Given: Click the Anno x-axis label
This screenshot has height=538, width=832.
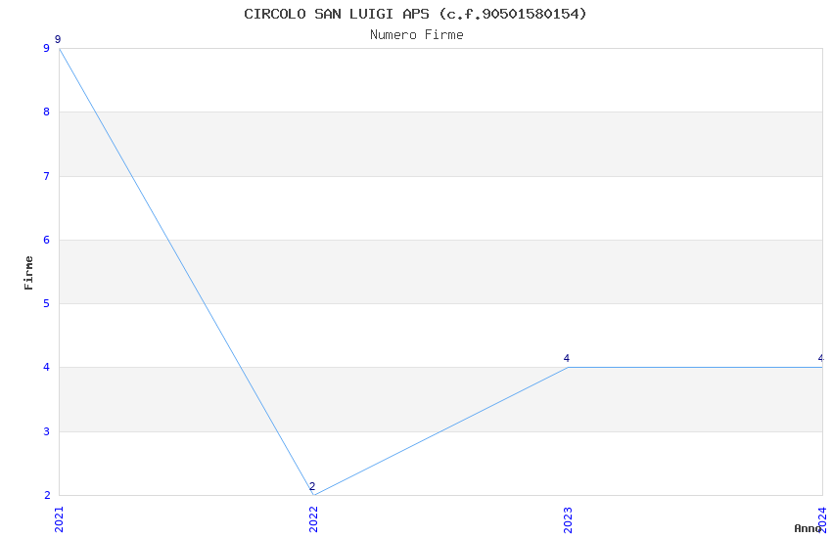Looking at the screenshot, I should coord(808,528).
